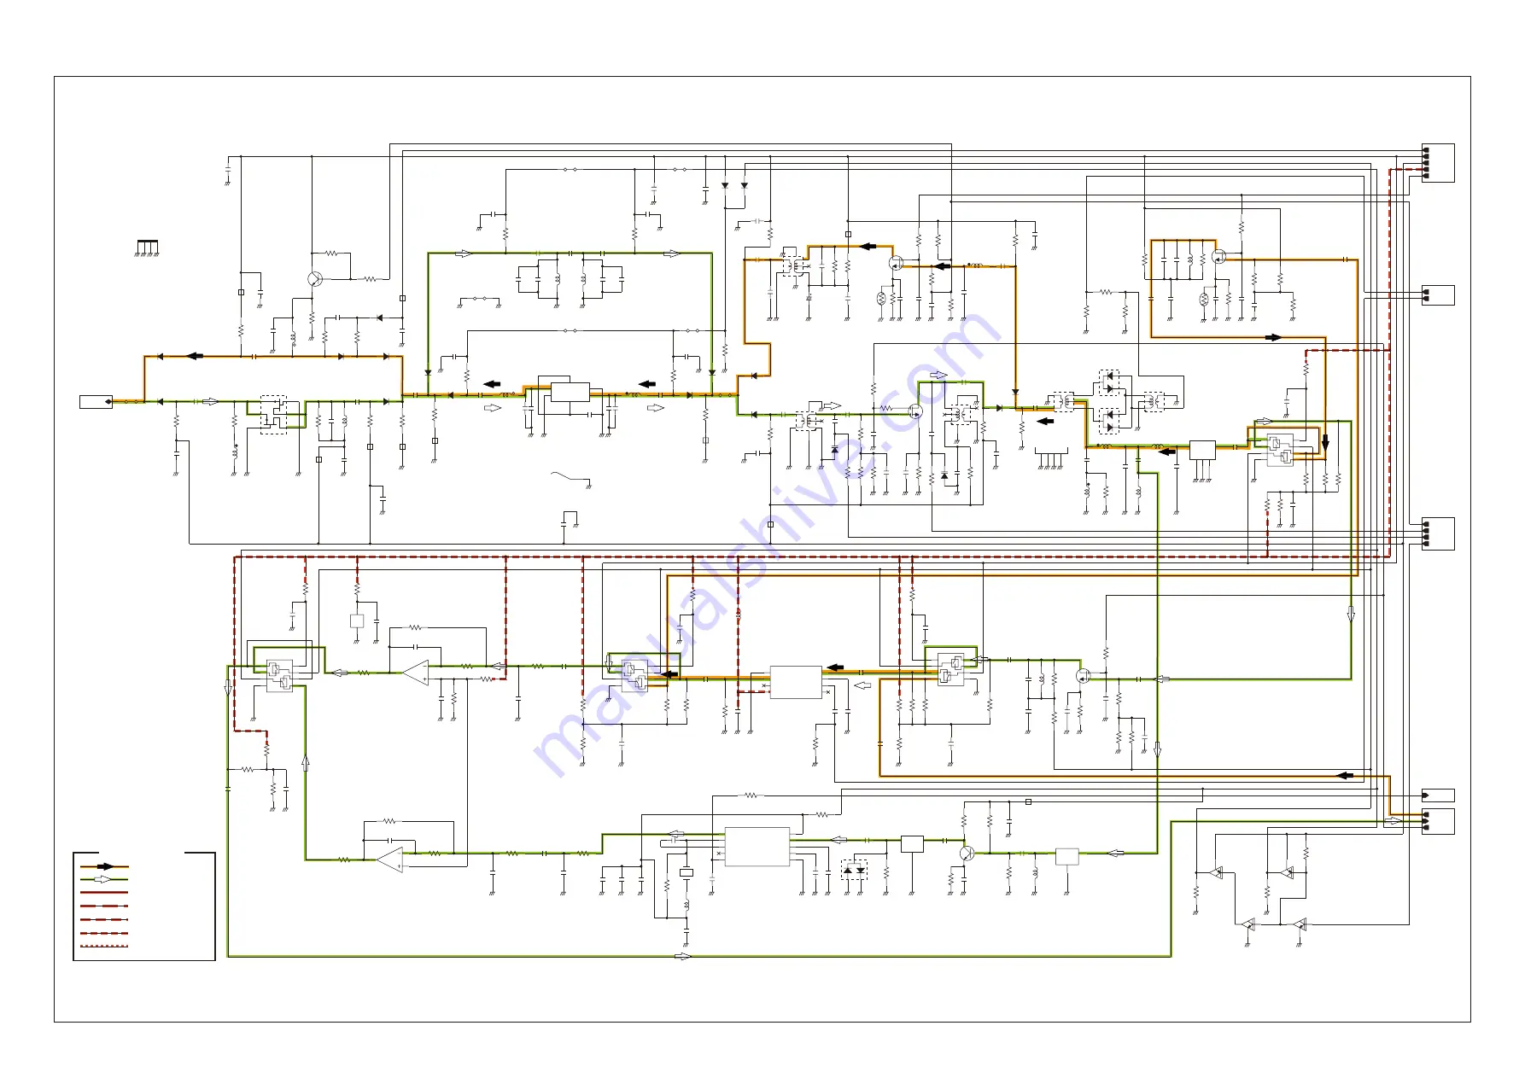Viewport: 1525px width, 1078px height.
Task: Select the solid red line legend entry
Action: click(104, 893)
